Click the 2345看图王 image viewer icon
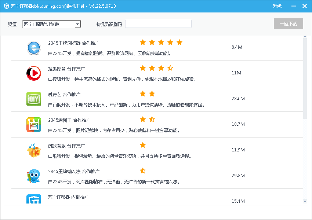The width and height of the screenshot is (312, 220). coord(34,125)
